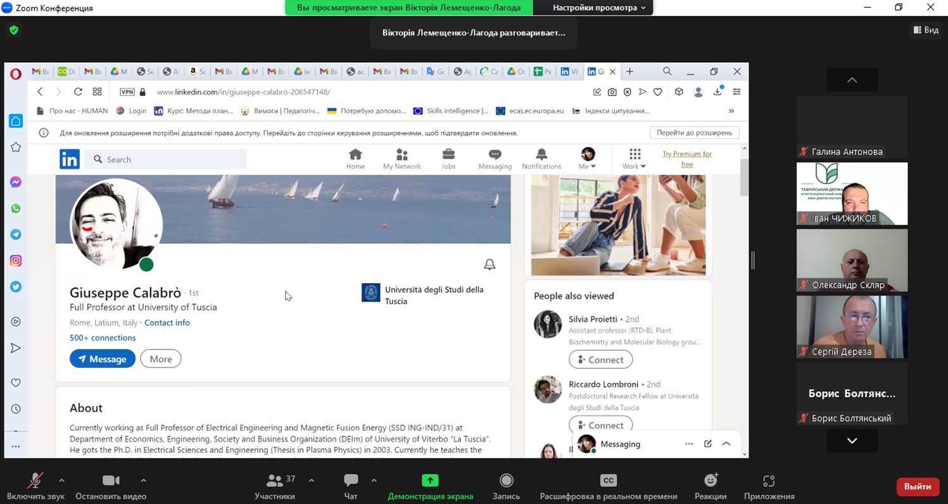Open Opera snapshot camera icon
This screenshot has width=948, height=504.
click(612, 92)
